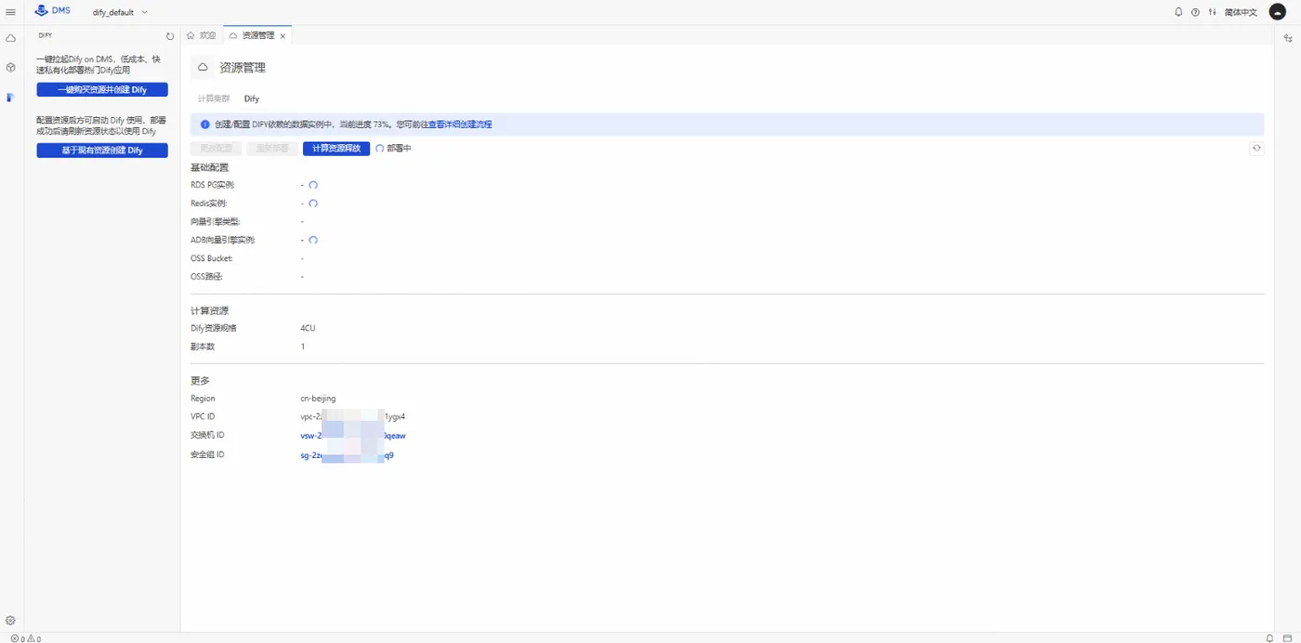This screenshot has height=643, width=1301.
Task: Click the 计算资源 section heading
Action: pyautogui.click(x=209, y=310)
